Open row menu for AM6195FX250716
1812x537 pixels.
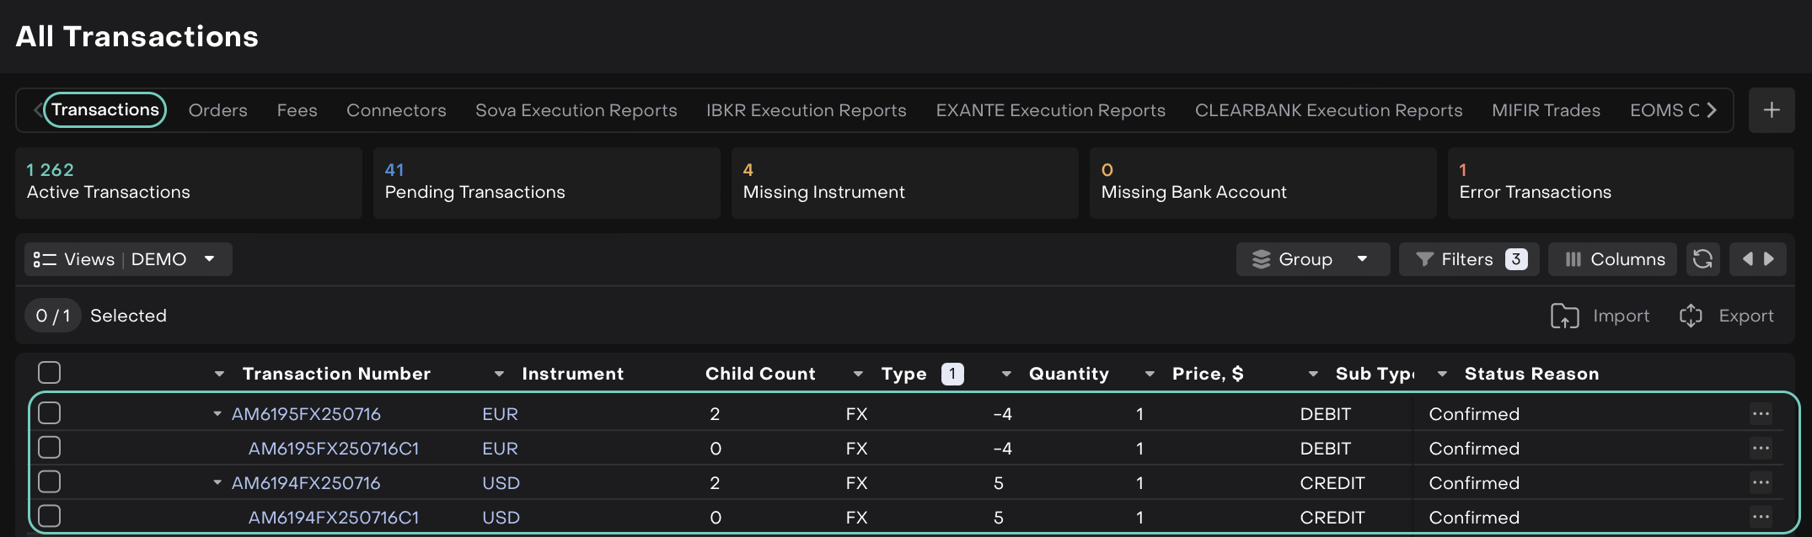(1760, 413)
